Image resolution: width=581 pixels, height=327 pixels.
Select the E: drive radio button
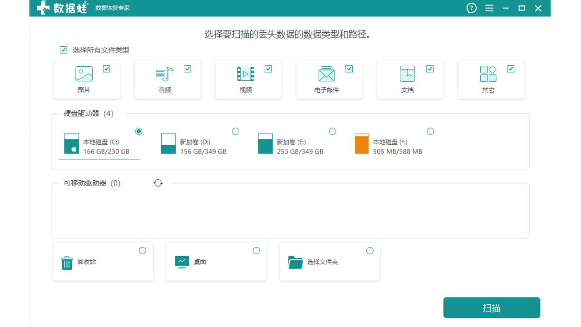(332, 131)
